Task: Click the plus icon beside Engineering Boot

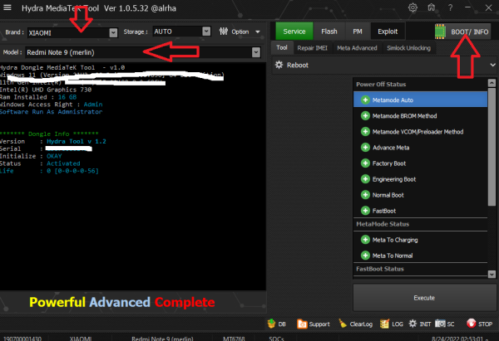Action: [x=365, y=179]
